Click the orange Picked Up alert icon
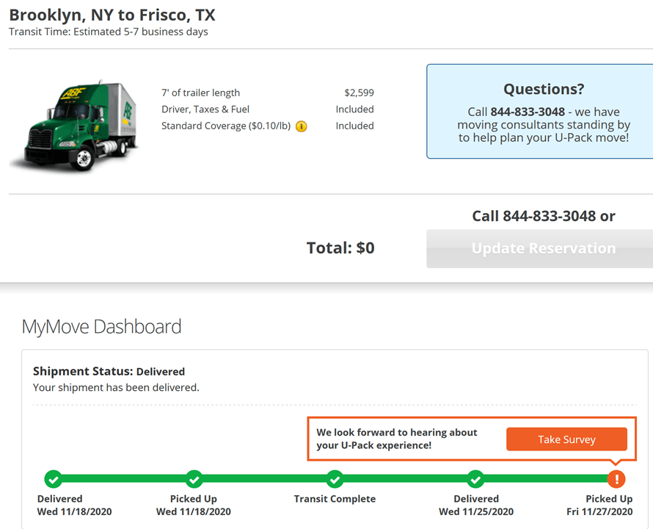This screenshot has width=653, height=529. (616, 479)
